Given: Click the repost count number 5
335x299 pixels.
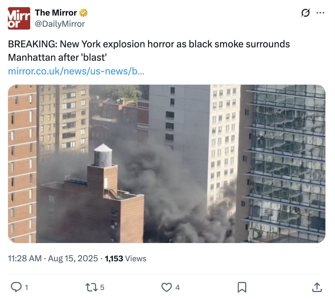Looking at the screenshot, I should click(102, 287).
